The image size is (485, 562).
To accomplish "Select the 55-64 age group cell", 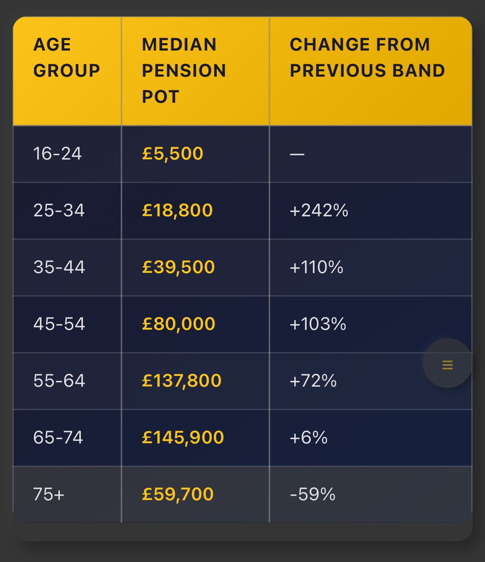I will 59,381.
